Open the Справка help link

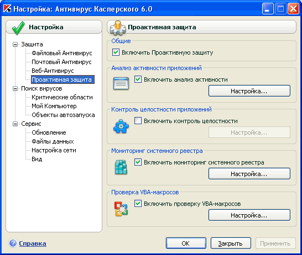(x=33, y=243)
